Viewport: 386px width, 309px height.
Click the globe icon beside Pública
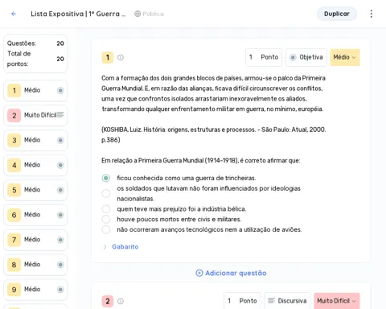[138, 14]
